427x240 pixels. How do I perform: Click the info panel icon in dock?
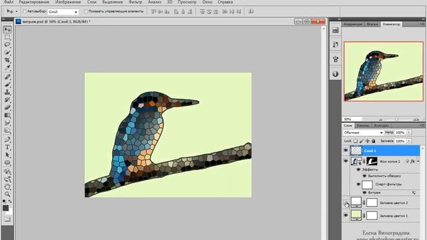(336, 74)
